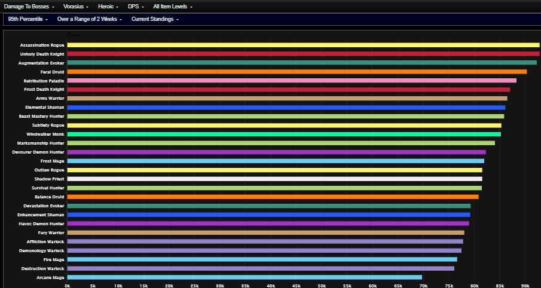Open the 95th Percentile dropdown

coord(28,19)
